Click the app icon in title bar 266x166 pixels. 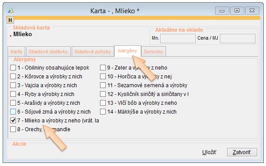[11, 11]
